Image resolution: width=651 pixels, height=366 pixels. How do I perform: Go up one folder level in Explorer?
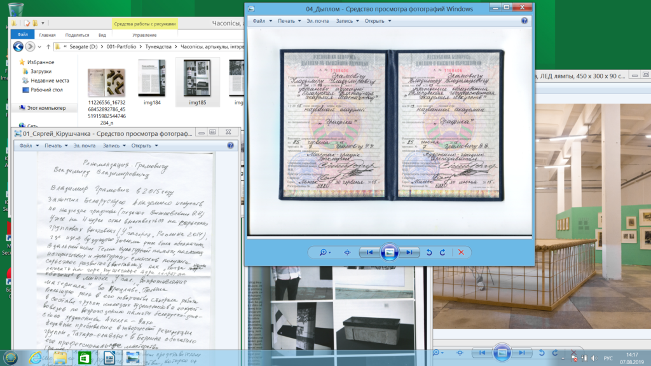tap(48, 47)
